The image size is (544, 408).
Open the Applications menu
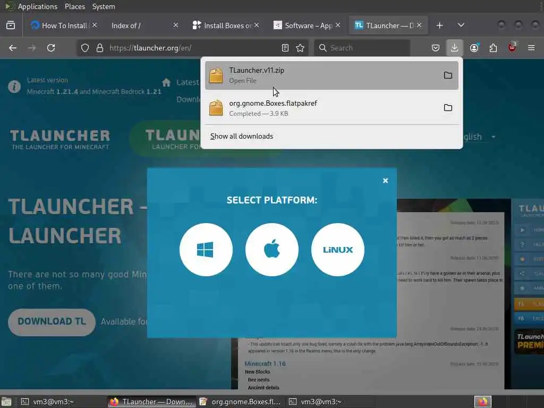pyautogui.click(x=38, y=6)
